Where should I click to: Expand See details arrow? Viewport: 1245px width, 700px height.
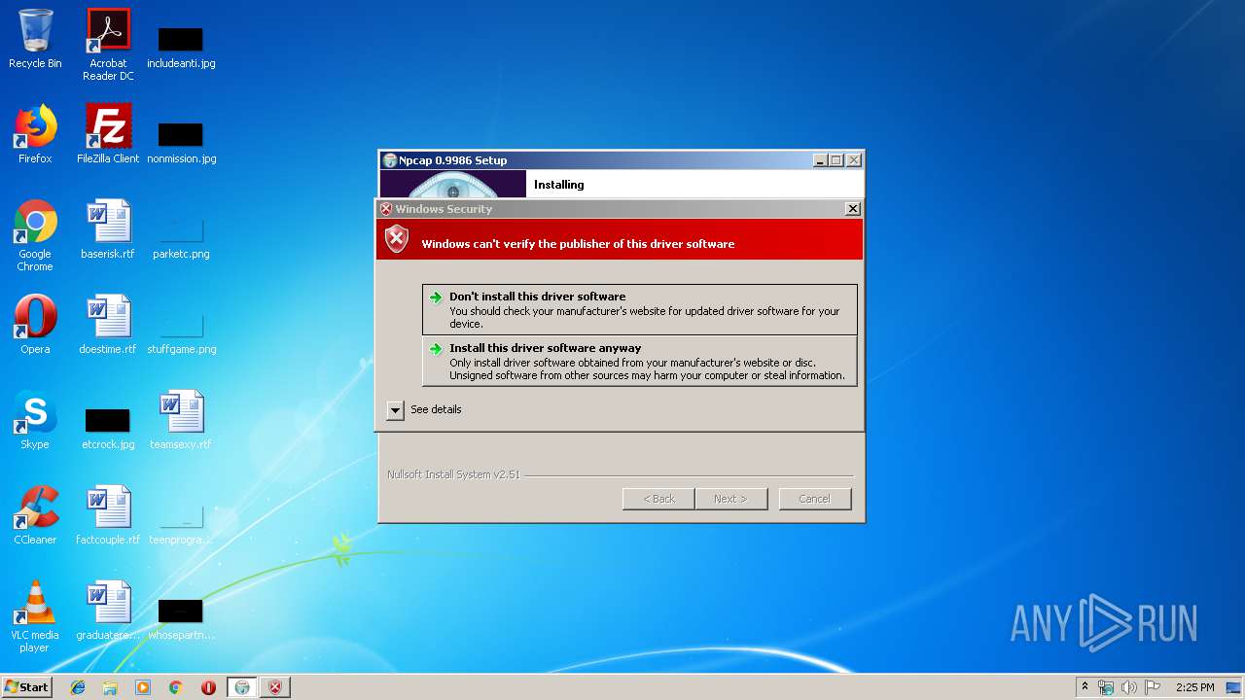tap(395, 410)
